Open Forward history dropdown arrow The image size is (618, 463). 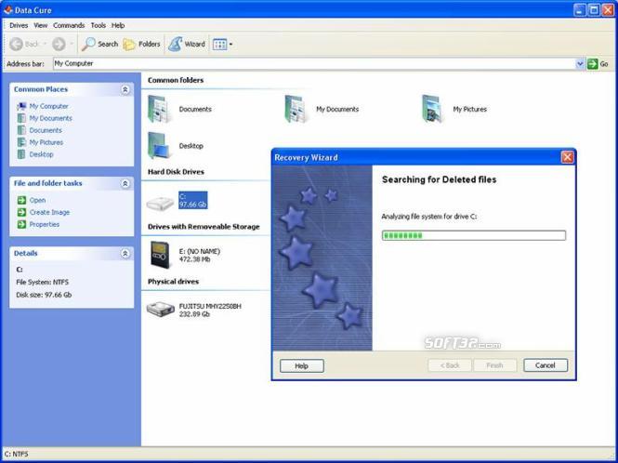pyautogui.click(x=72, y=44)
